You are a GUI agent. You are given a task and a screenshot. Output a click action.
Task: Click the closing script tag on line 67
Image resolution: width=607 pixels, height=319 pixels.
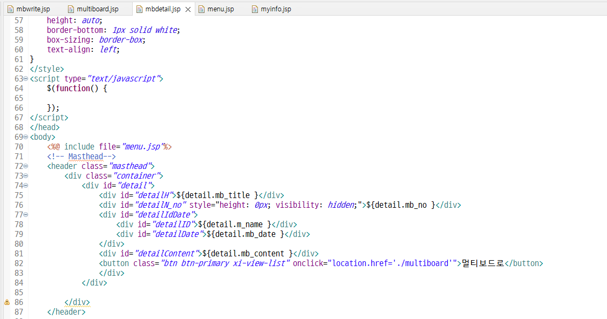[49, 117]
